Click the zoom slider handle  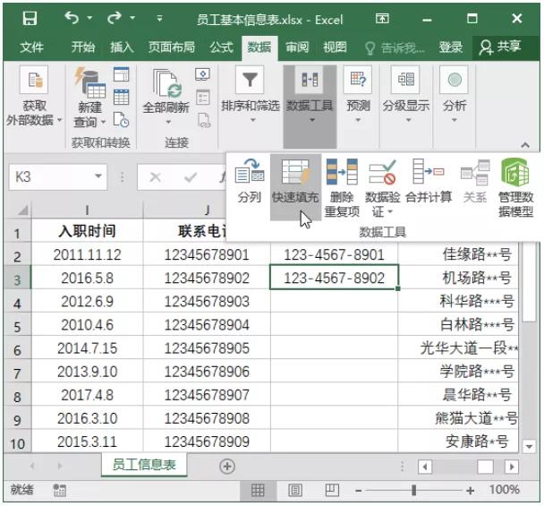click(413, 490)
